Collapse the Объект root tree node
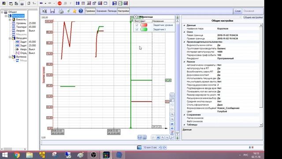 click(2, 12)
